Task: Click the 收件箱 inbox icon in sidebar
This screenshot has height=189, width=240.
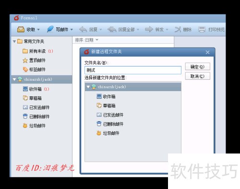Action: coord(25,89)
